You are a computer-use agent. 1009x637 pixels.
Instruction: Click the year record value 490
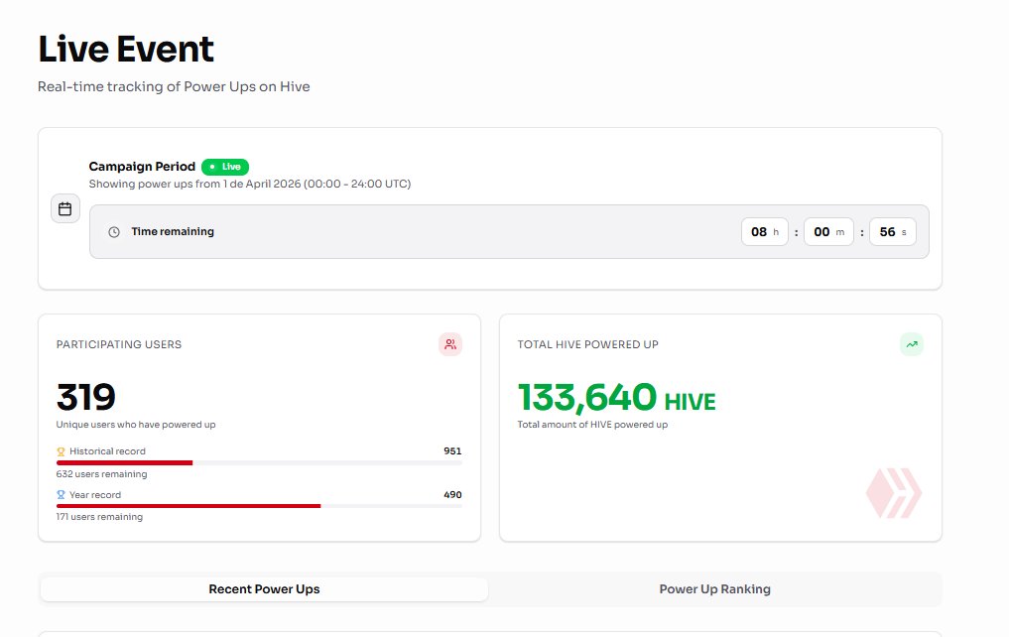(x=452, y=495)
